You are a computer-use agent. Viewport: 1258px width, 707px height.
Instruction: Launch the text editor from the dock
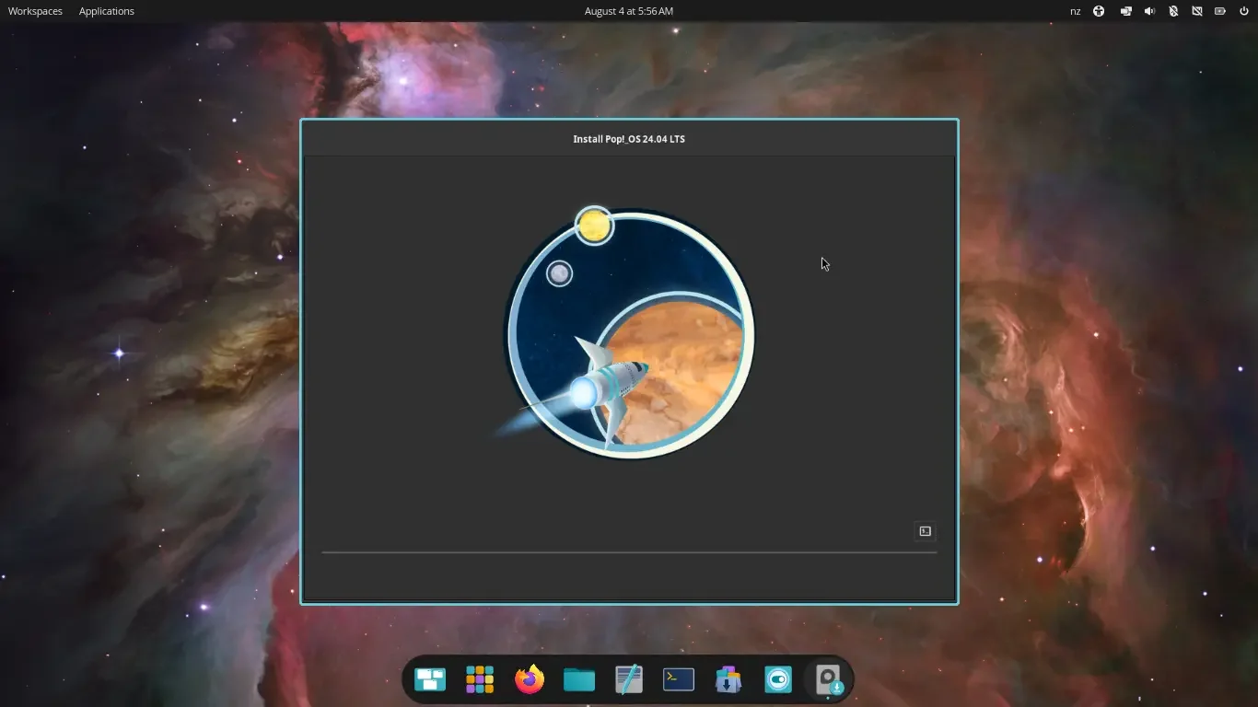(629, 680)
